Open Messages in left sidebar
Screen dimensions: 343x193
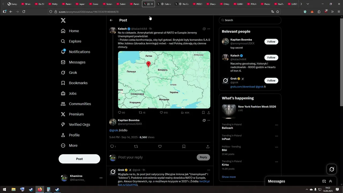pyautogui.click(x=73, y=62)
